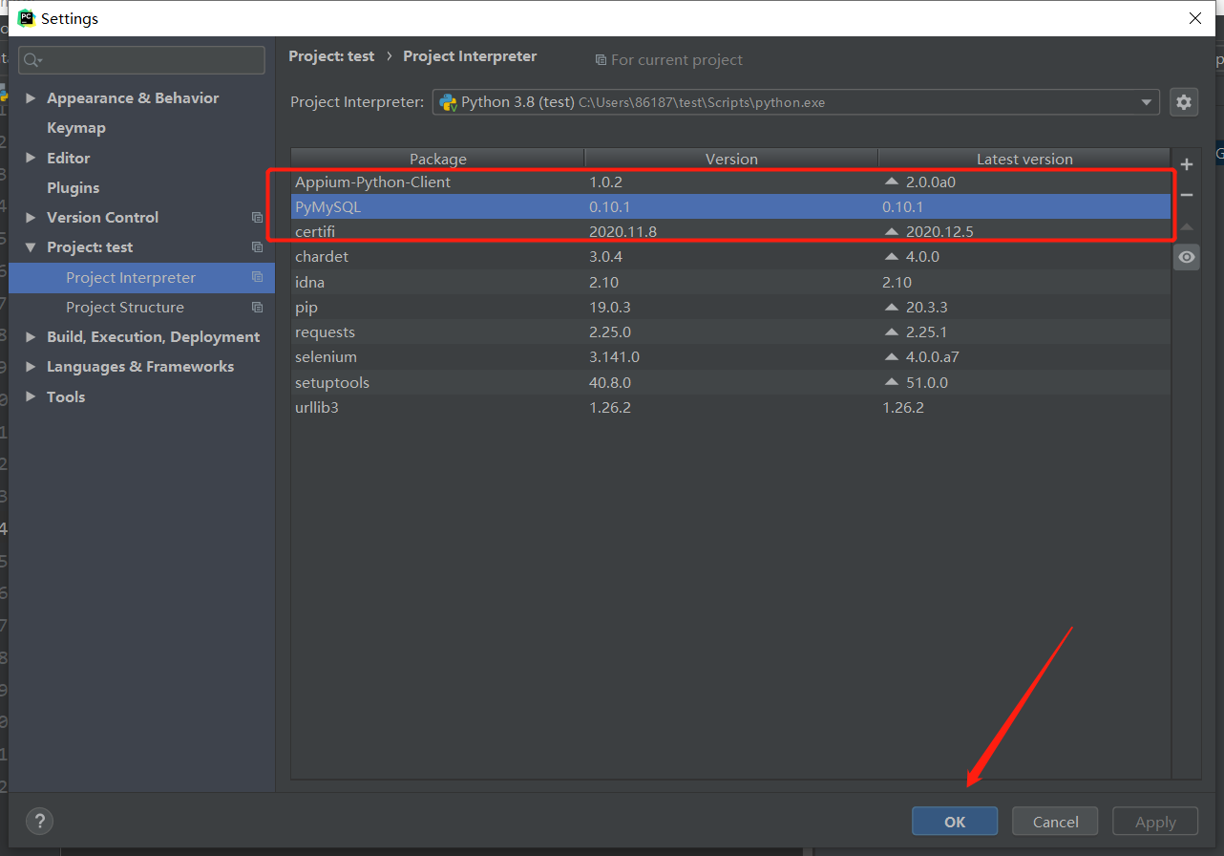This screenshot has width=1224, height=856.
Task: Click the OK button
Action: pos(955,822)
